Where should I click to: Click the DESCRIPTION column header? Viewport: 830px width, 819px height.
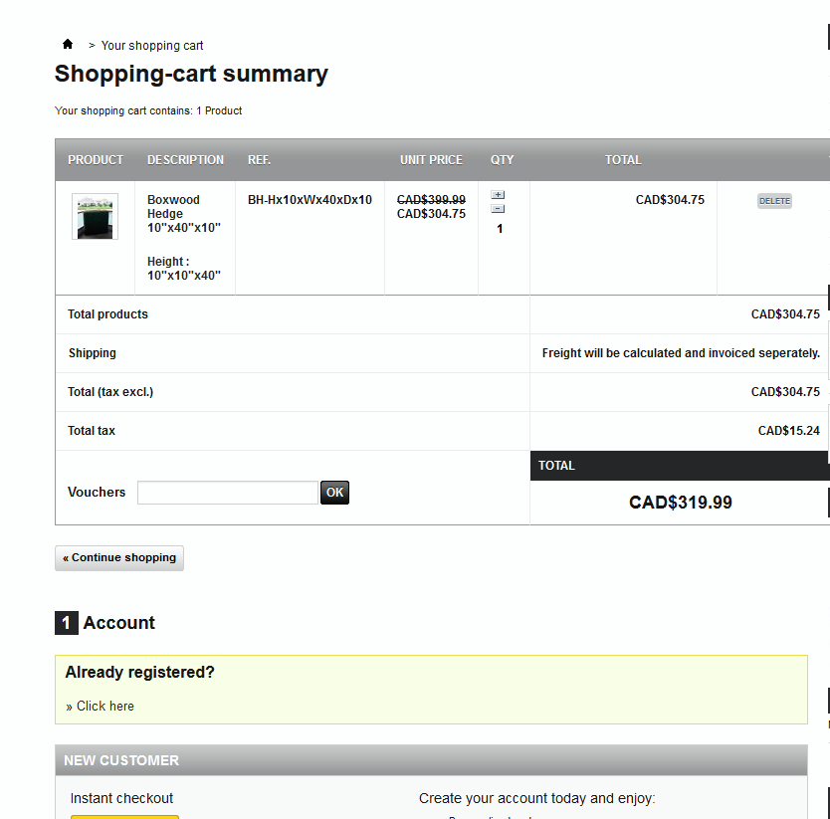click(185, 160)
